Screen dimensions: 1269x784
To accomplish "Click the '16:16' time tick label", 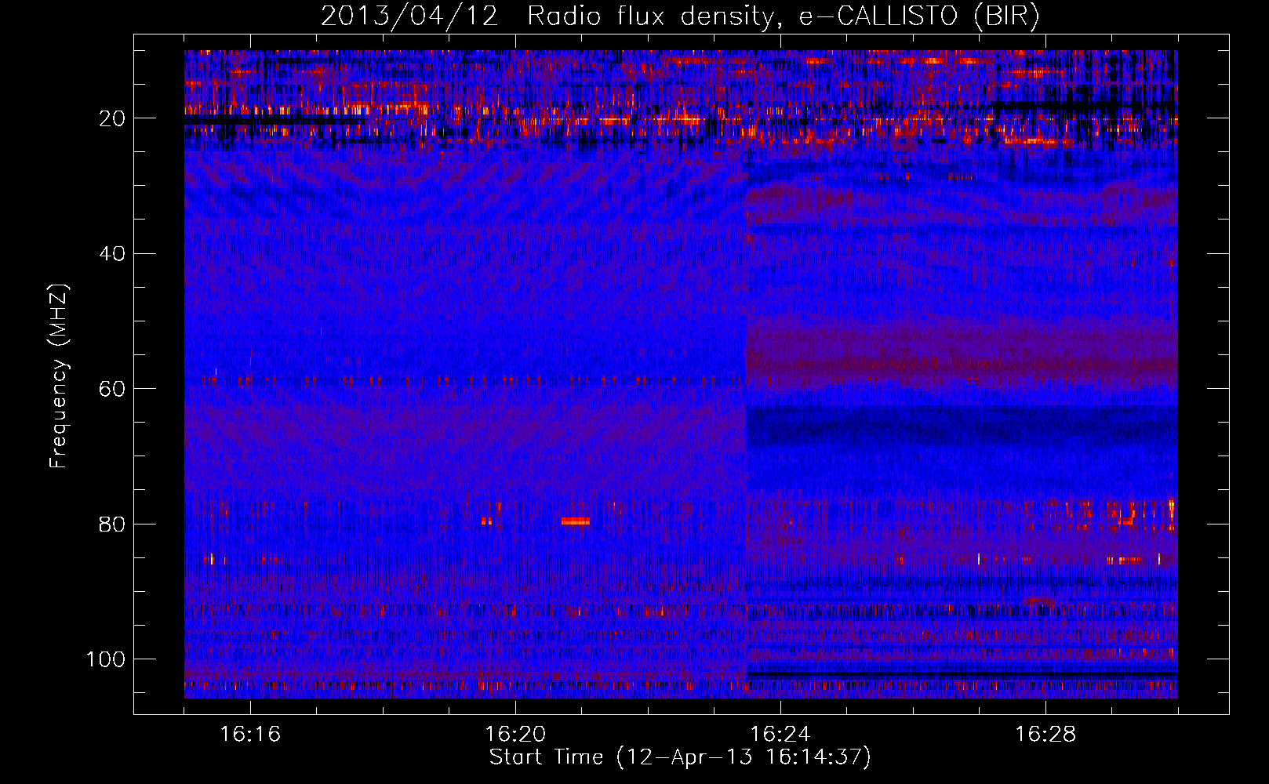I will point(250,735).
